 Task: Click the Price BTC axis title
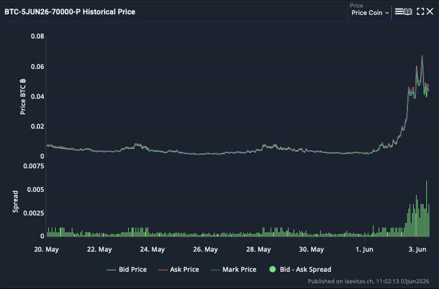(x=22, y=97)
